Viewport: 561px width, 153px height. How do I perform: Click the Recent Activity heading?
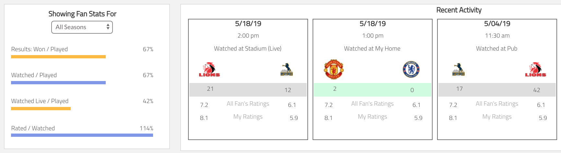point(459,10)
